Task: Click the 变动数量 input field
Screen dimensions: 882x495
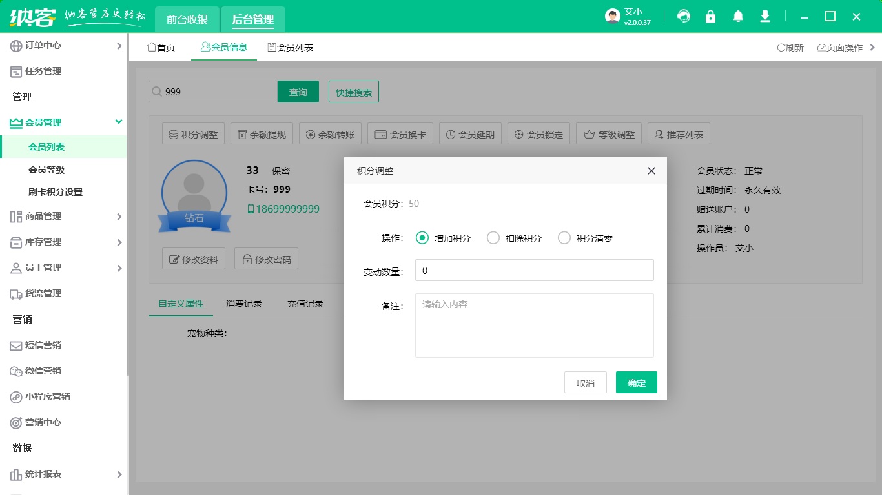Action: point(534,271)
